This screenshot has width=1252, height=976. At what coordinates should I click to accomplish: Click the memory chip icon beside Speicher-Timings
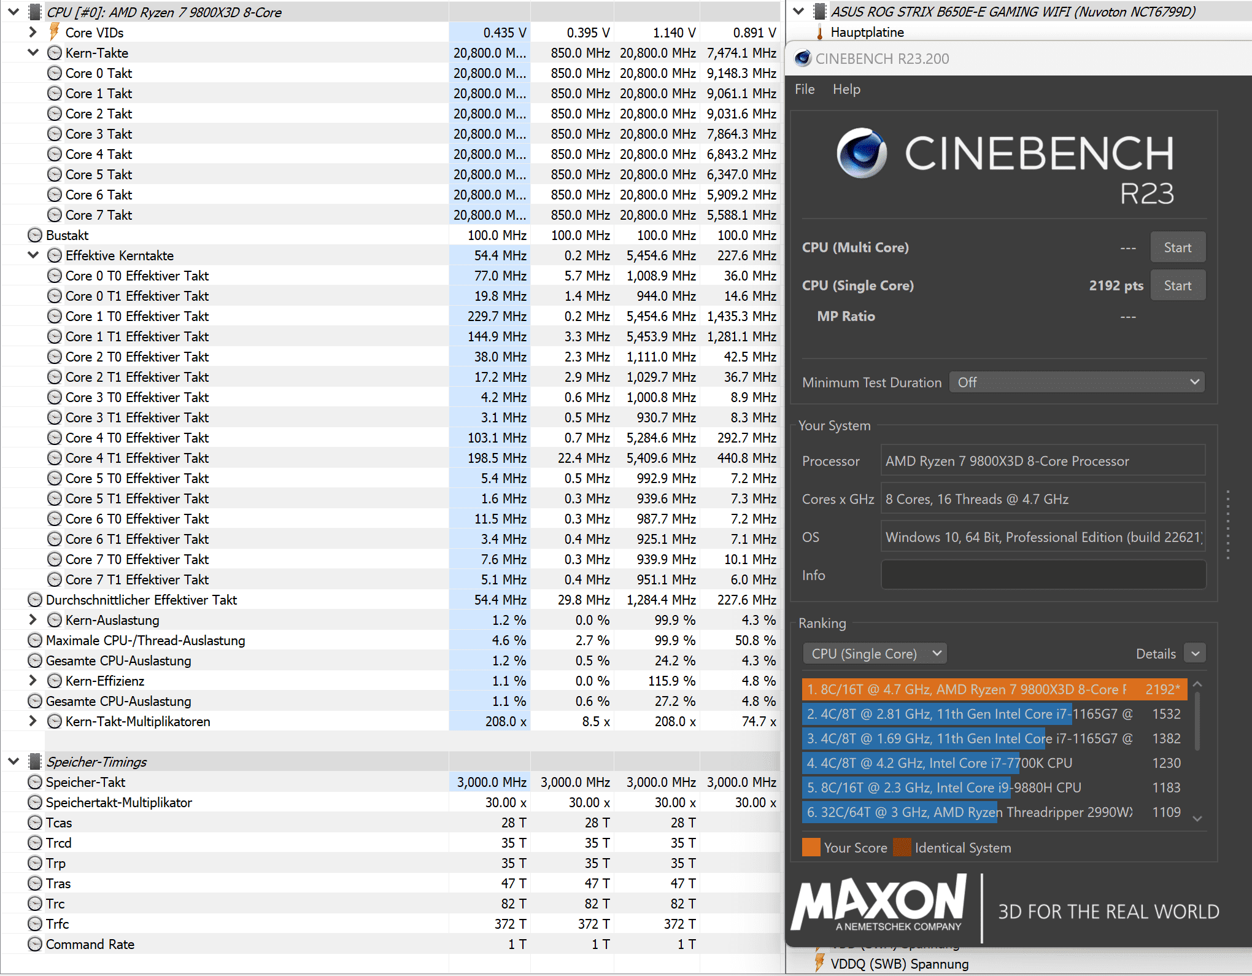pyautogui.click(x=36, y=762)
